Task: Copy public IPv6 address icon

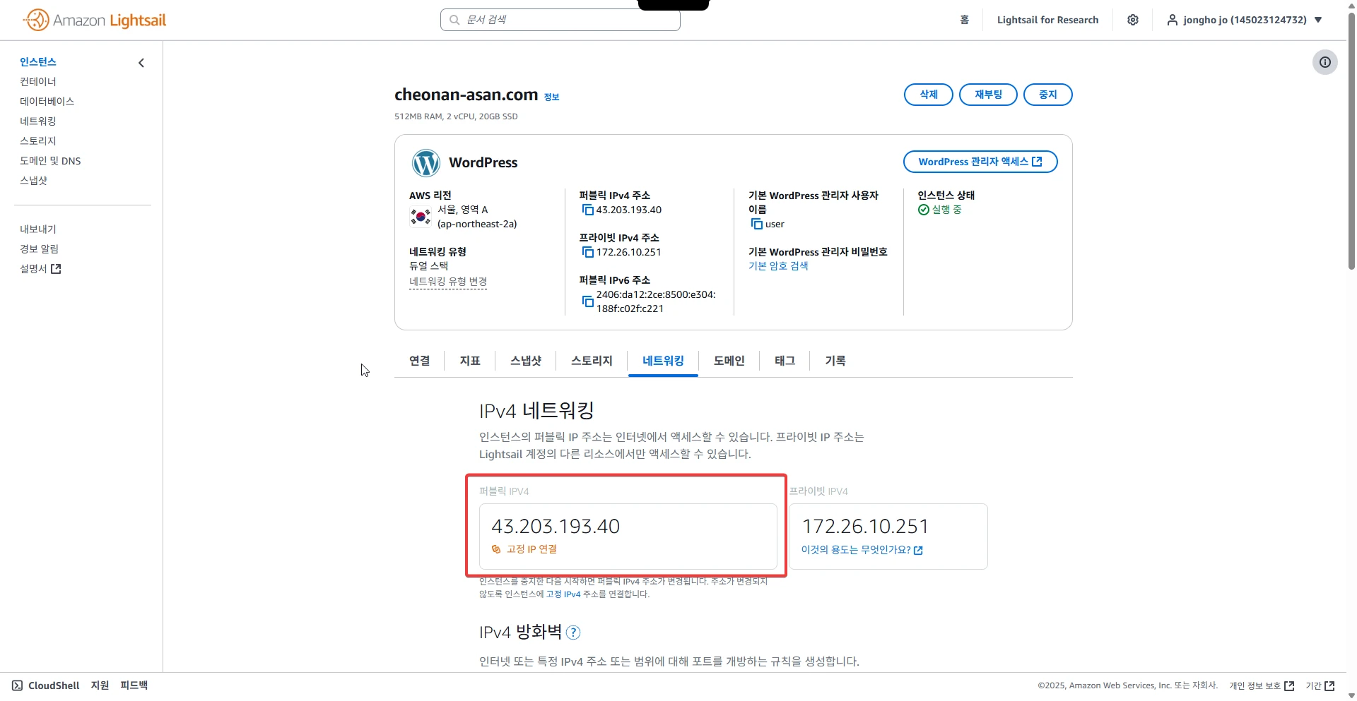Action: [x=587, y=301]
